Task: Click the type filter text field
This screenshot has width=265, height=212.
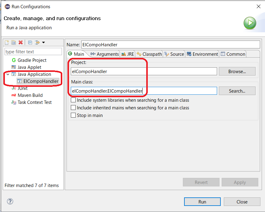Action: click(33, 52)
